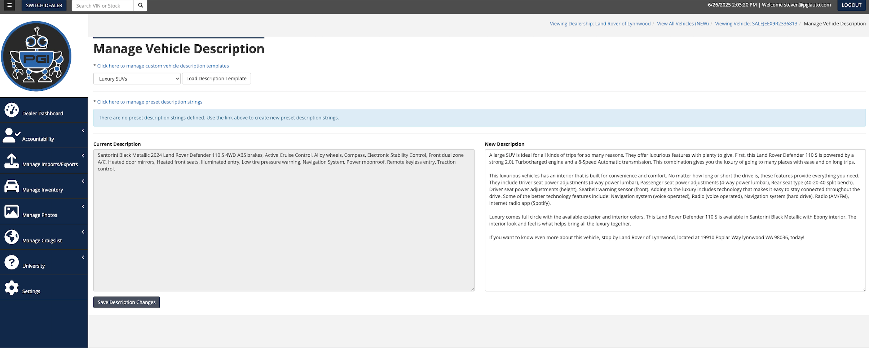Expand the Manage Imports/Exports chevron
This screenshot has height=348, width=869.
click(x=83, y=156)
